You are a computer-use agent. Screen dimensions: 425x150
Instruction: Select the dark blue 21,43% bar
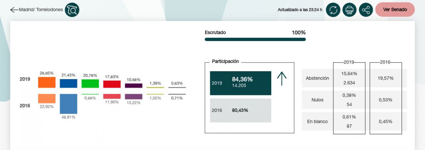[68, 83]
